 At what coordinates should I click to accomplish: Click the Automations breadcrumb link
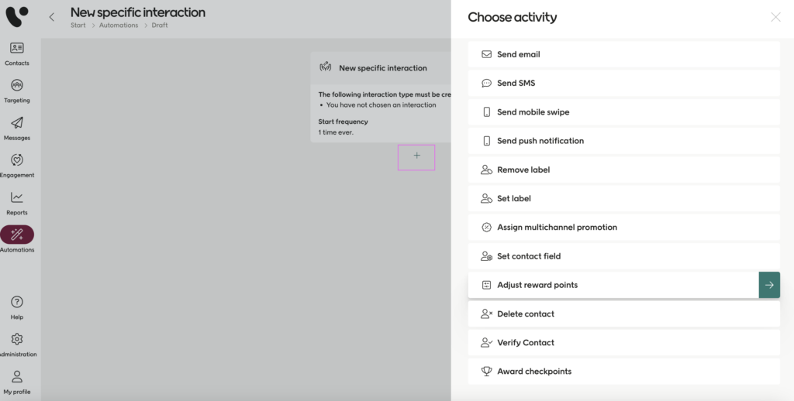point(118,26)
